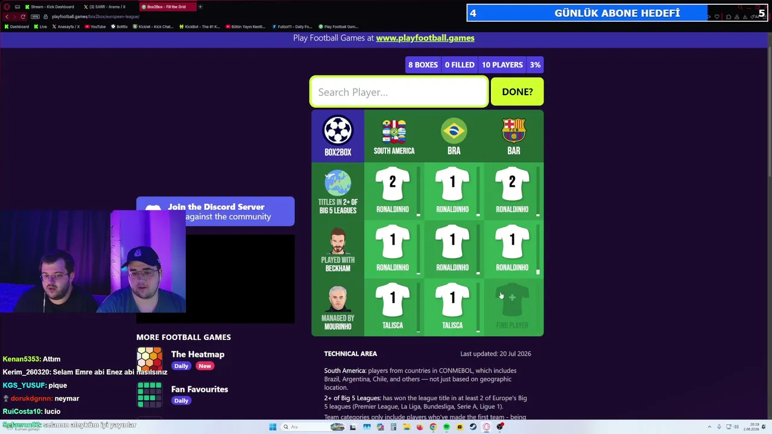The width and height of the screenshot is (772, 434).
Task: Open Google Chrome from the taskbar
Action: click(x=433, y=427)
